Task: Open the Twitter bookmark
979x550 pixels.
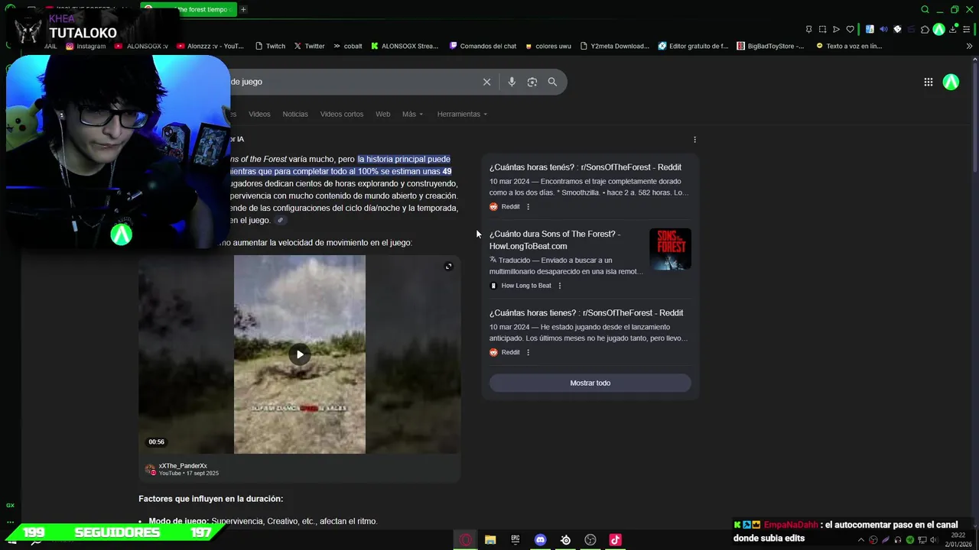Action: click(309, 46)
